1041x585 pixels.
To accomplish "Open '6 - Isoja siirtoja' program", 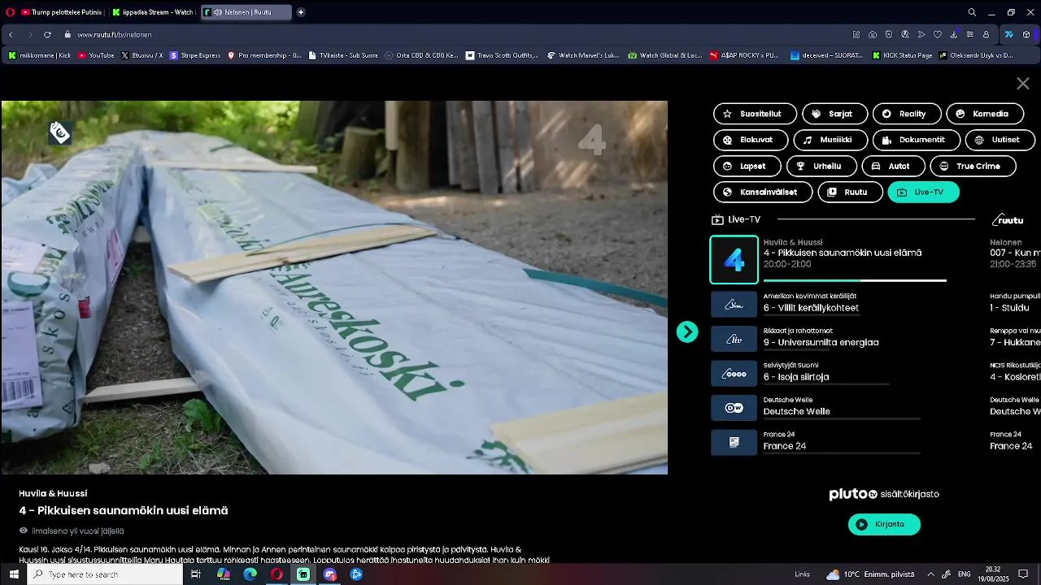I will (796, 377).
